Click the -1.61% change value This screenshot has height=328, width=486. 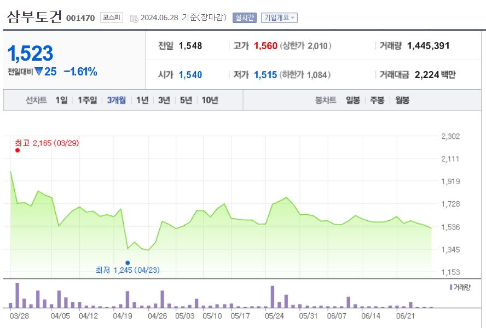80,72
